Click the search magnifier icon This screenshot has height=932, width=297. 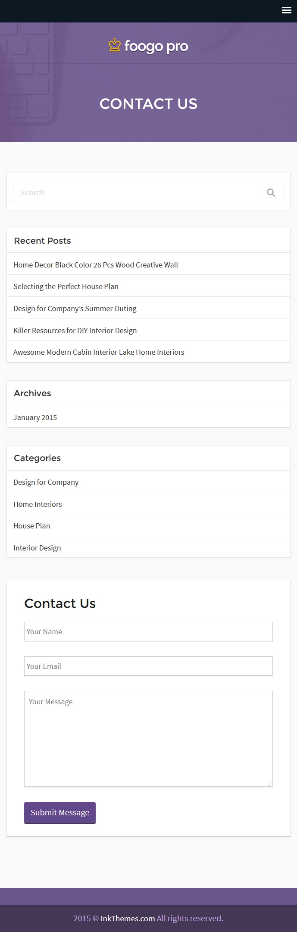tap(271, 193)
